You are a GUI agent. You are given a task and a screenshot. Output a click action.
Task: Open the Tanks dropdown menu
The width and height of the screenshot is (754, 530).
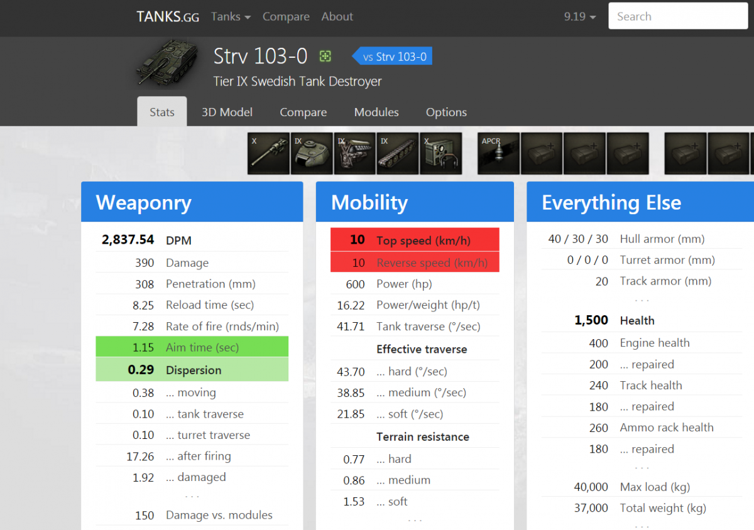click(x=231, y=17)
